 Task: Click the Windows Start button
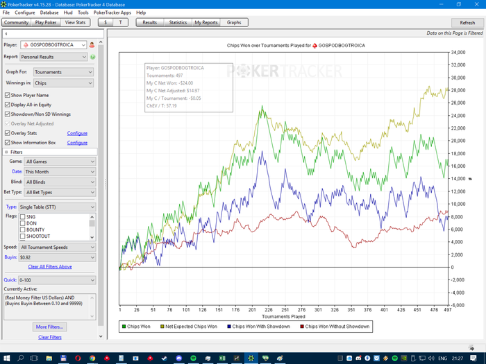pos(6,358)
